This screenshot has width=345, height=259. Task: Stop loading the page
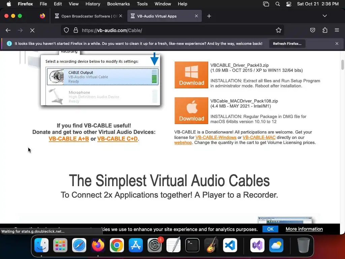click(32, 30)
